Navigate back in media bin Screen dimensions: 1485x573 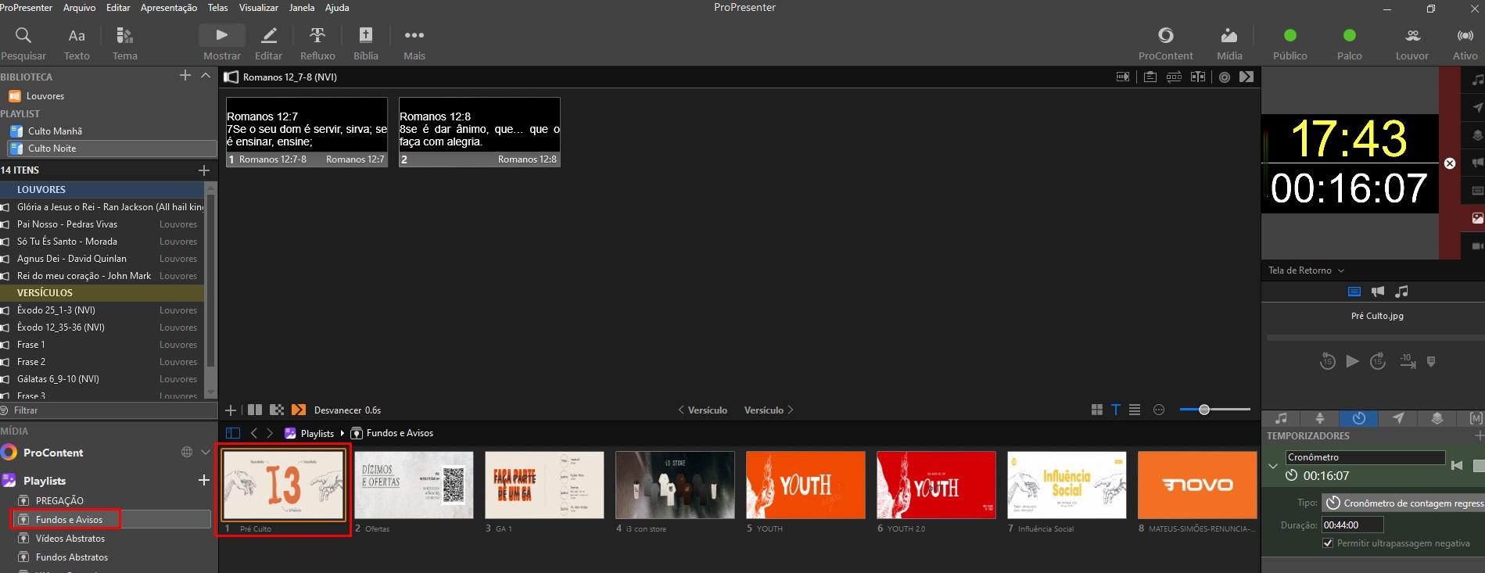(253, 433)
